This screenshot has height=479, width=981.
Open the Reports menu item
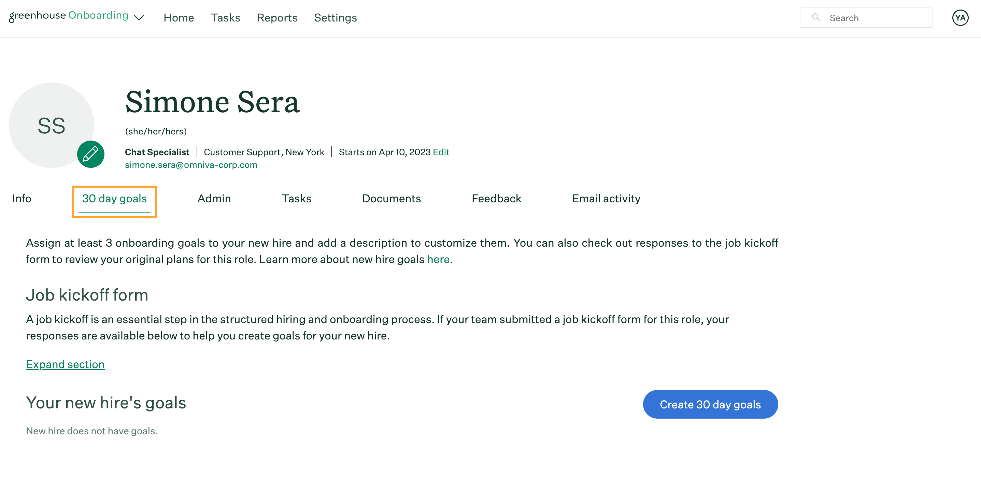(x=277, y=17)
